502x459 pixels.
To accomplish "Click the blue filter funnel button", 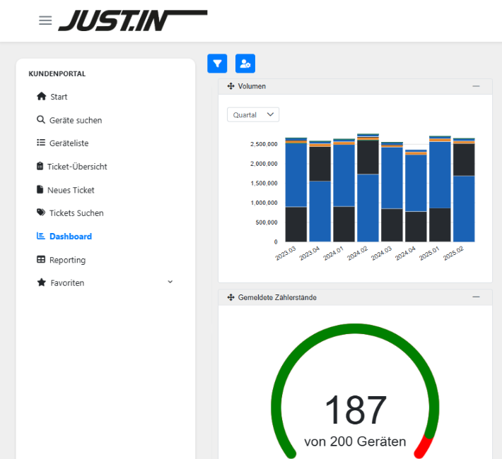I will pyautogui.click(x=217, y=64).
